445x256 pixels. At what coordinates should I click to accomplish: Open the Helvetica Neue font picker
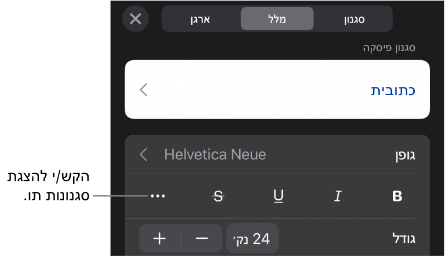click(x=215, y=154)
